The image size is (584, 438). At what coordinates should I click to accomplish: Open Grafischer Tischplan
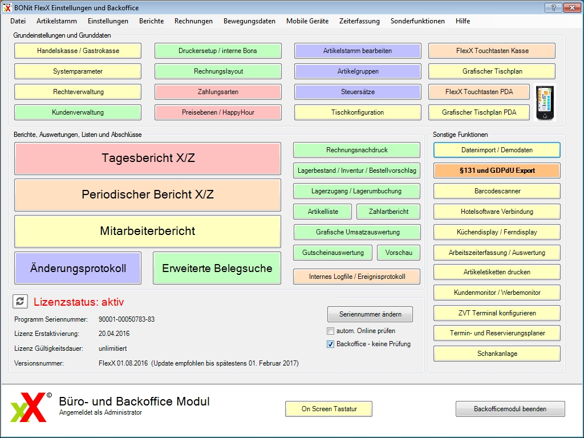492,71
